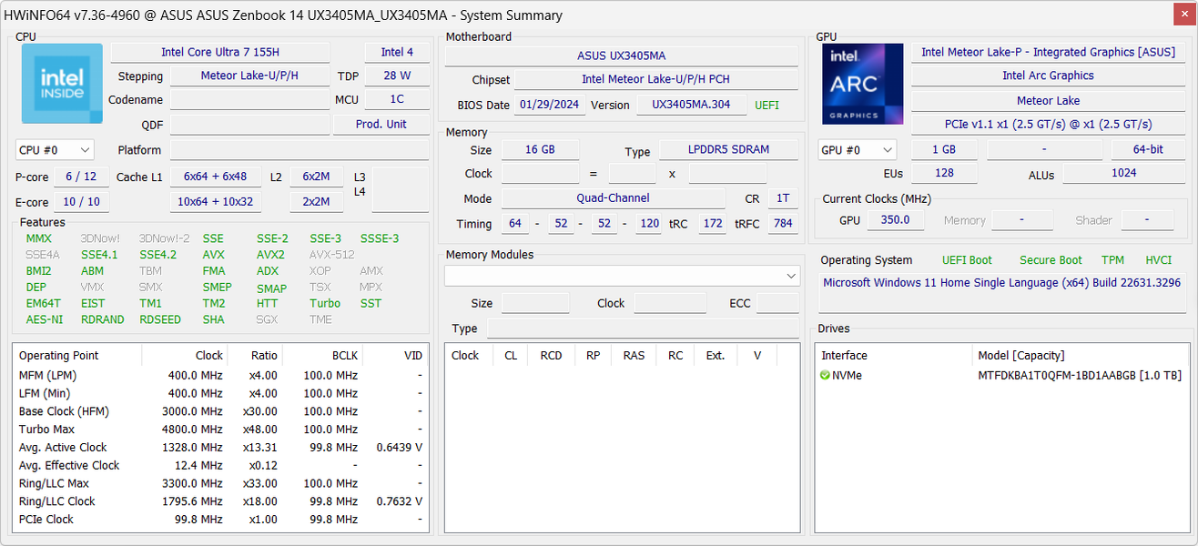
Task: Click the Operating Point column header
Action: pyautogui.click(x=59, y=356)
